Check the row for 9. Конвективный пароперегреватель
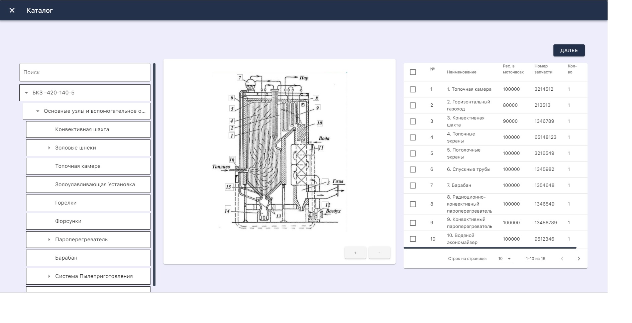Image resolution: width=632 pixels, height=323 pixels. tap(413, 223)
